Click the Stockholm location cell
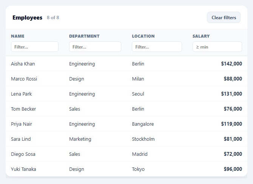The height and width of the screenshot is (184, 253). point(143,139)
